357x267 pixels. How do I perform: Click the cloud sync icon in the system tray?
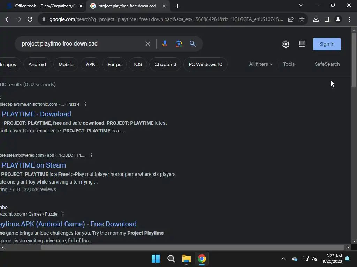pyautogui.click(x=294, y=259)
